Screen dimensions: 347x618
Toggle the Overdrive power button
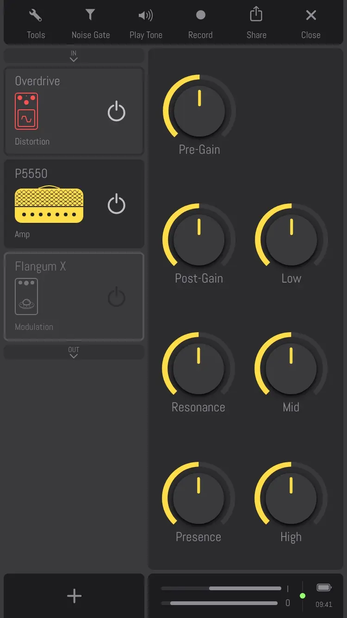point(116,112)
